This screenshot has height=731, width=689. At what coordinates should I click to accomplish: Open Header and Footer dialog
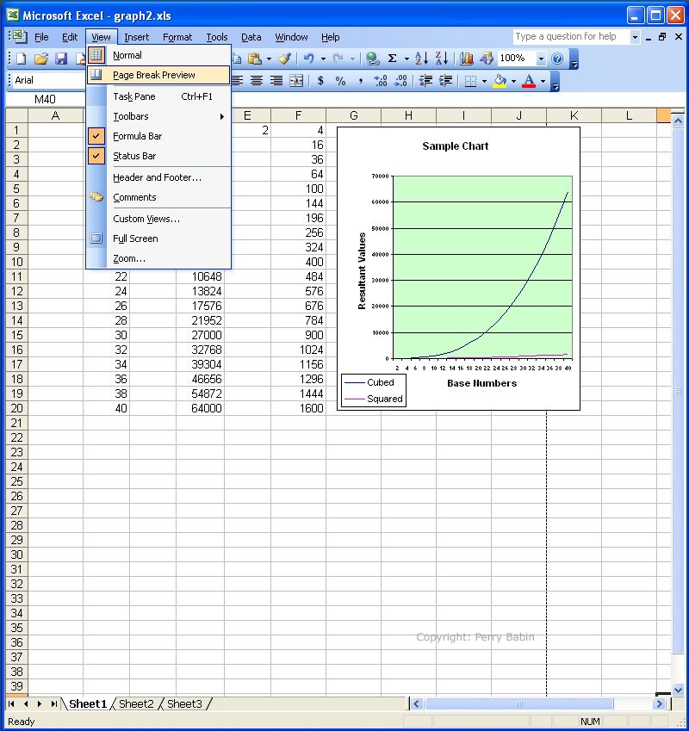click(158, 177)
